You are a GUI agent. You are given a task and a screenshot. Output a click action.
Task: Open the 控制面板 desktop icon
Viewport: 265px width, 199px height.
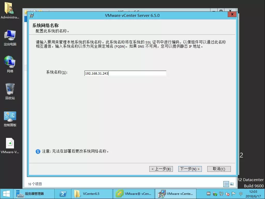click(x=10, y=119)
